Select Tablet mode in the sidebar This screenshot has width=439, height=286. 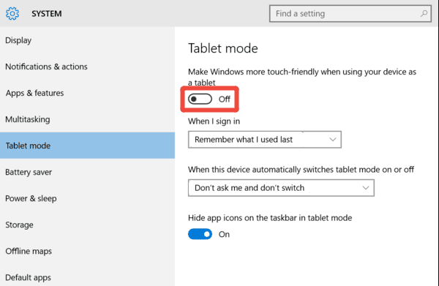click(x=87, y=146)
